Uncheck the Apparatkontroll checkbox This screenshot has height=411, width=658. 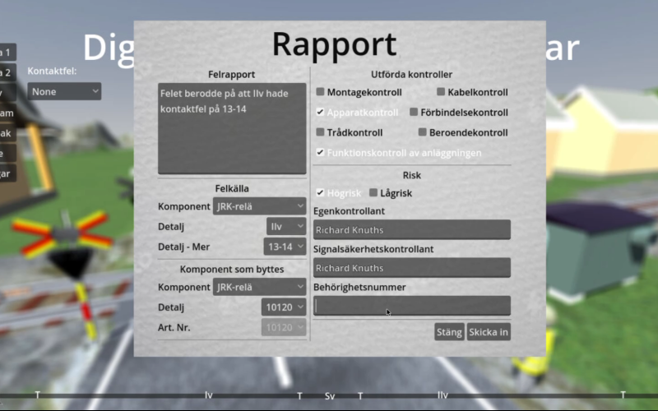click(x=321, y=113)
